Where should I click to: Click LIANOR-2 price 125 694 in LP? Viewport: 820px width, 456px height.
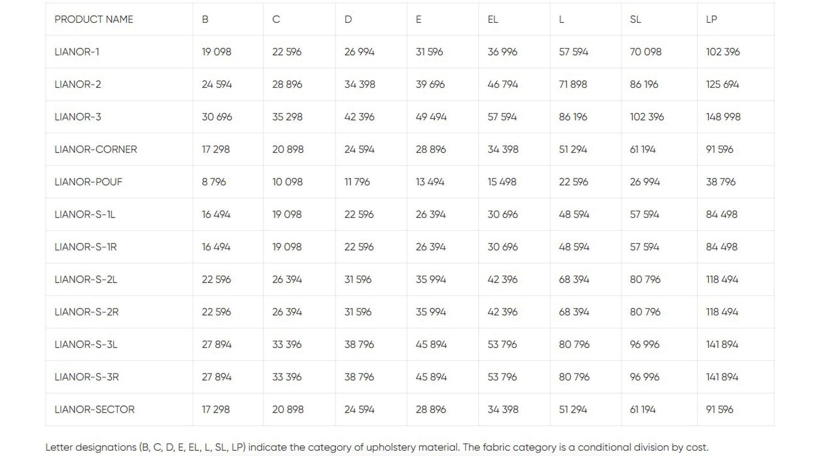click(722, 85)
